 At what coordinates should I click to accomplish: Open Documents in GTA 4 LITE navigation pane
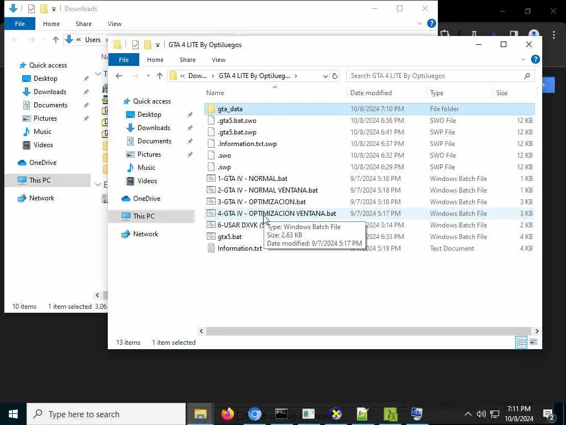[154, 141]
